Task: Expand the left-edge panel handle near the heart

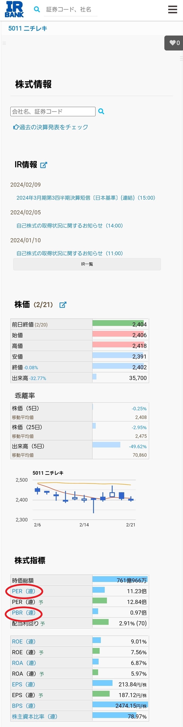Action: coord(4,43)
